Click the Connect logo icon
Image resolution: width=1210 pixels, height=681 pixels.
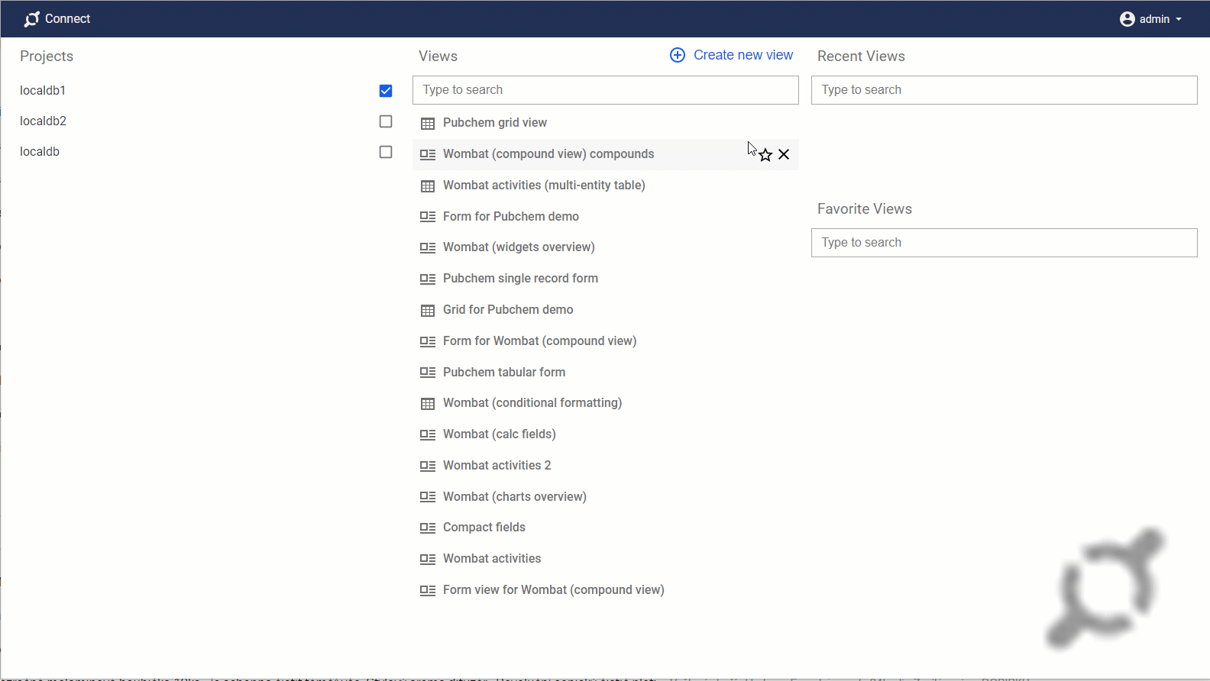[x=31, y=19]
